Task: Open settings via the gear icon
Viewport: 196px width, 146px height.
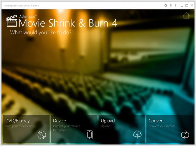Action: [166, 6]
